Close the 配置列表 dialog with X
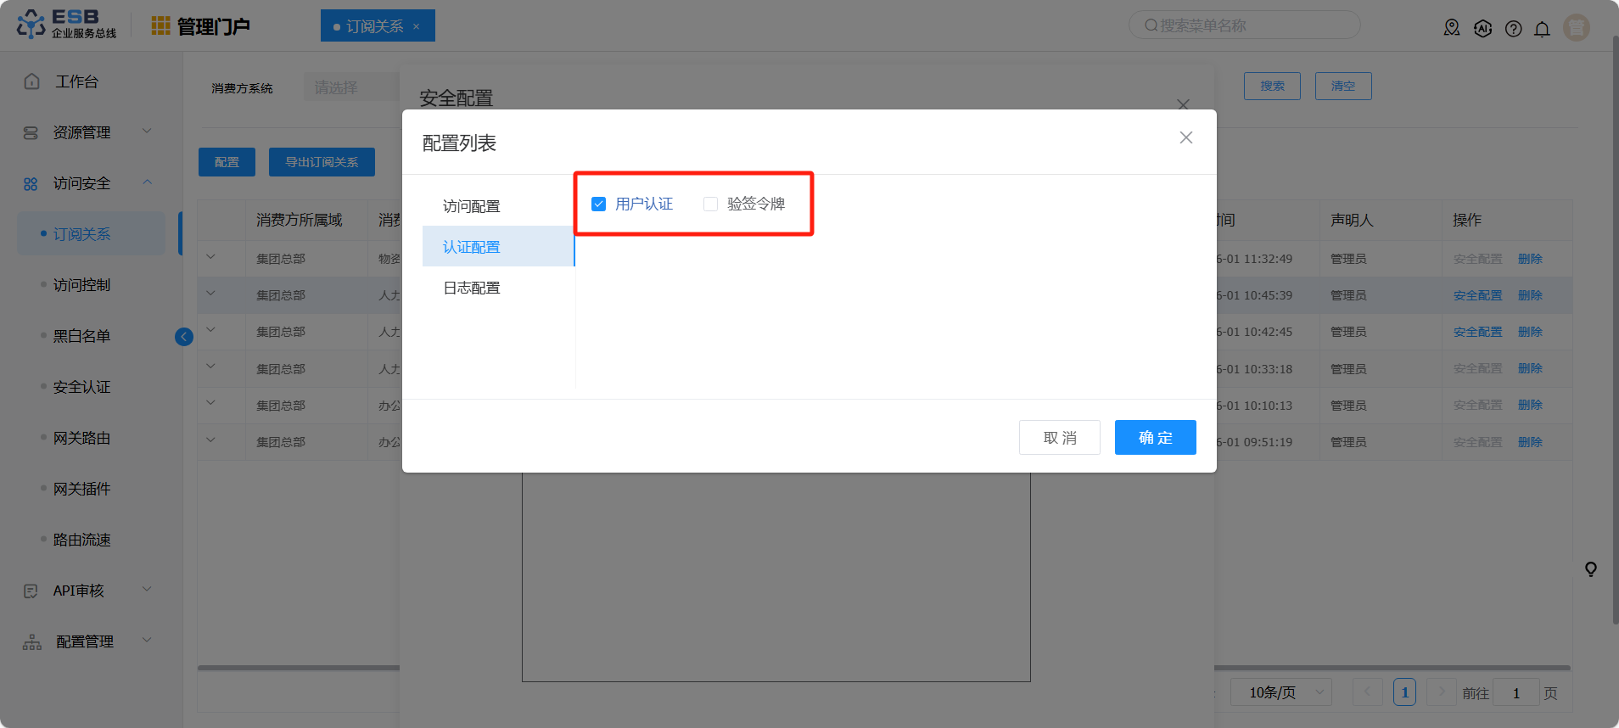Image resolution: width=1619 pixels, height=728 pixels. [1185, 137]
